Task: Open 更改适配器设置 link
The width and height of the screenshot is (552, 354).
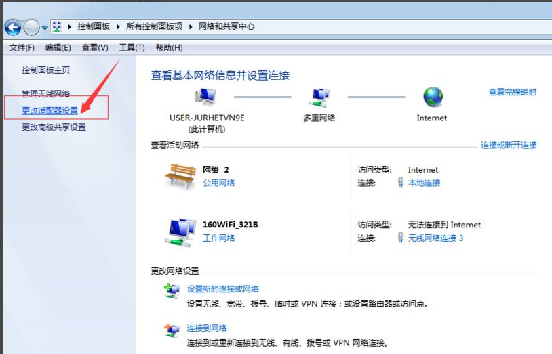Action: click(50, 110)
